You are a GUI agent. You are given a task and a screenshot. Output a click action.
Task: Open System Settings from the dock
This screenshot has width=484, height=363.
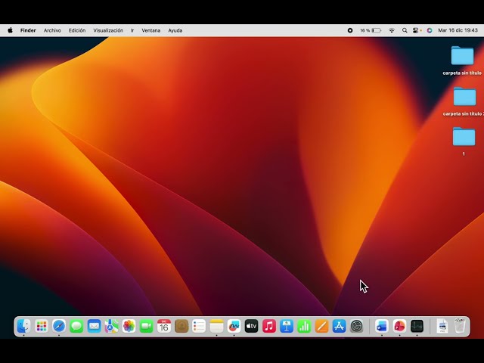356,326
